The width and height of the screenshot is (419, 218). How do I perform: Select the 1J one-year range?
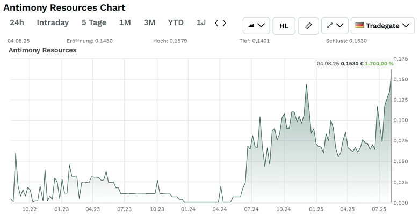(x=201, y=22)
